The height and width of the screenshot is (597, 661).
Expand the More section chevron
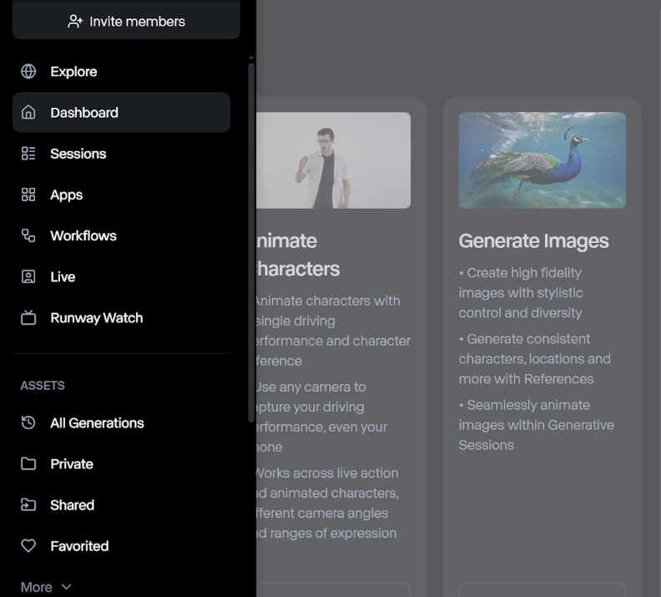tap(67, 587)
